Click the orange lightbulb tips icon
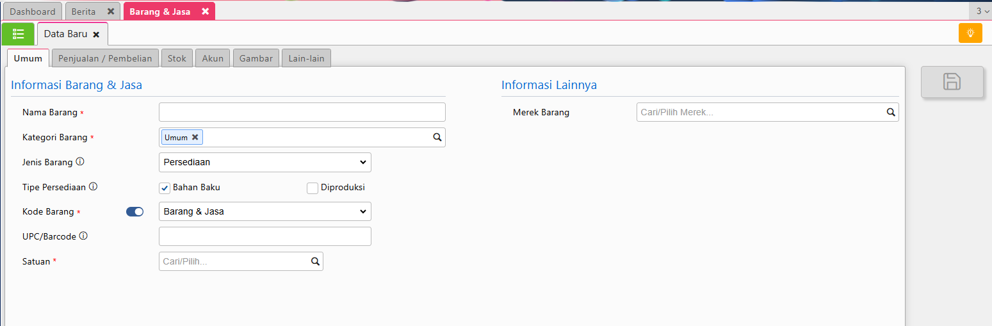The image size is (992, 326). pos(970,33)
